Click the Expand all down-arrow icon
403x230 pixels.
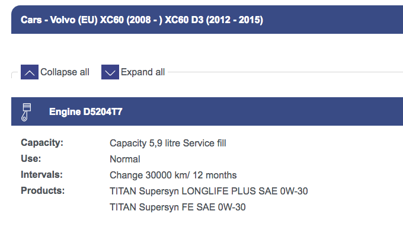pyautogui.click(x=110, y=72)
